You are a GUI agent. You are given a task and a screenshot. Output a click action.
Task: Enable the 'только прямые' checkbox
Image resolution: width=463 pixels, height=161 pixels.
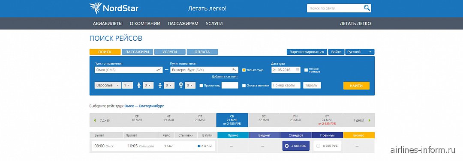point(306,70)
